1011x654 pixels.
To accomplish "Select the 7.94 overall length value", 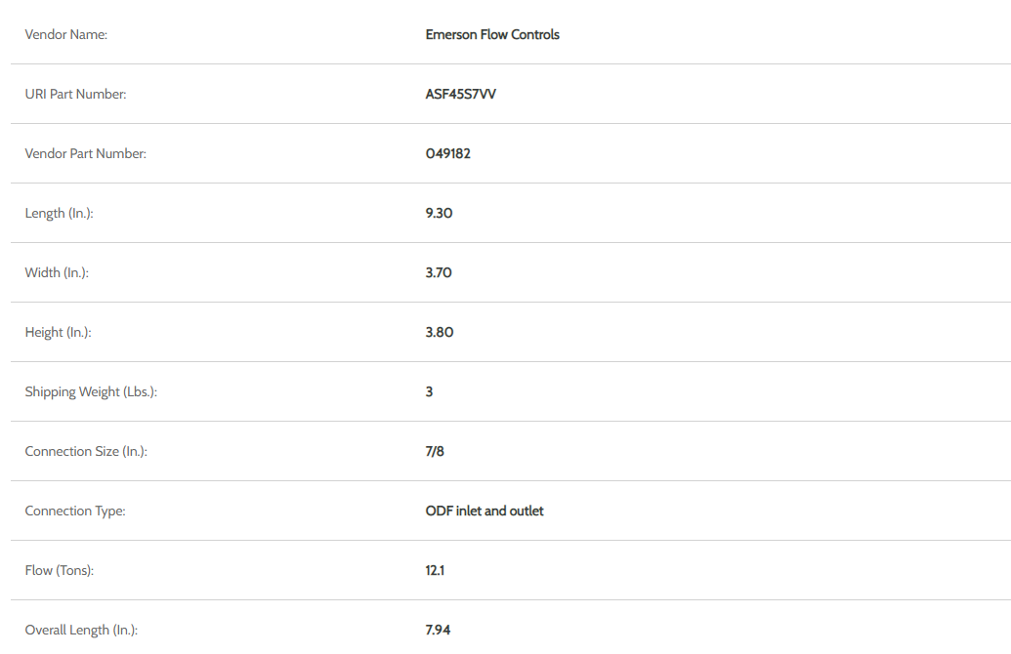I will click(438, 631).
